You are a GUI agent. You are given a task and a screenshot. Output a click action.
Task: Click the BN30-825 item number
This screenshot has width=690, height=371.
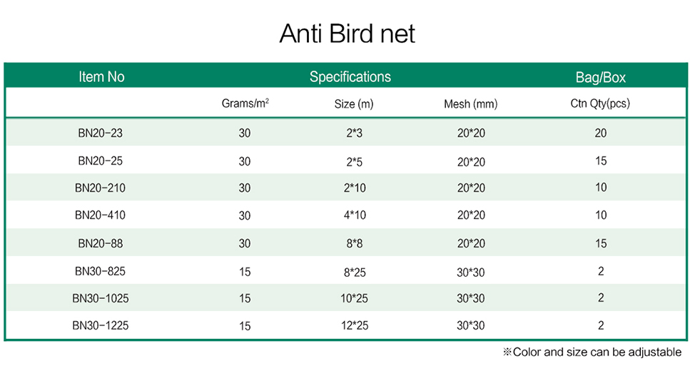101,271
